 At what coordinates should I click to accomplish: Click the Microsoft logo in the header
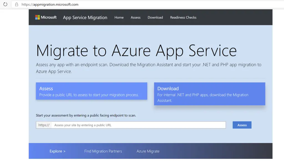coord(45,17)
